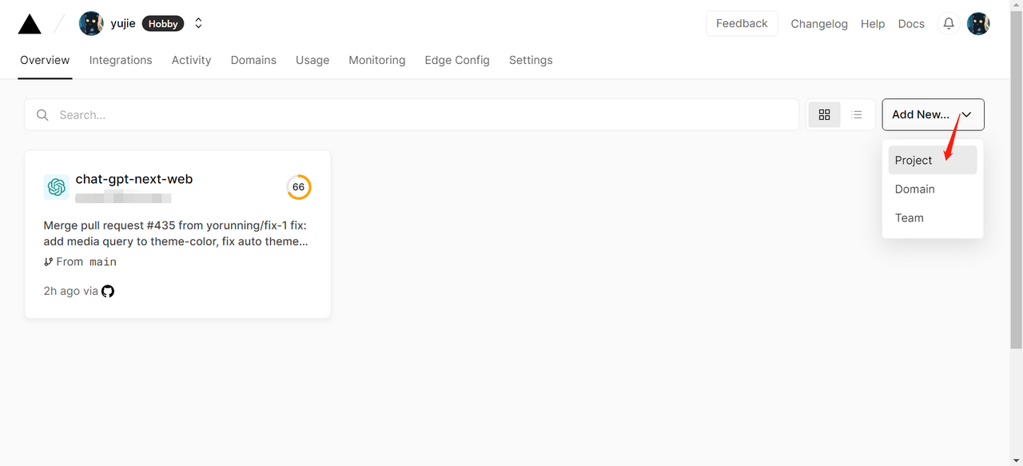Viewport: 1023px width, 466px height.
Task: Expand the team switcher chevrons
Action: [x=198, y=24]
